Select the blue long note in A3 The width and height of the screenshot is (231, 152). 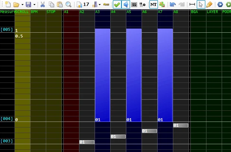(x=102, y=75)
